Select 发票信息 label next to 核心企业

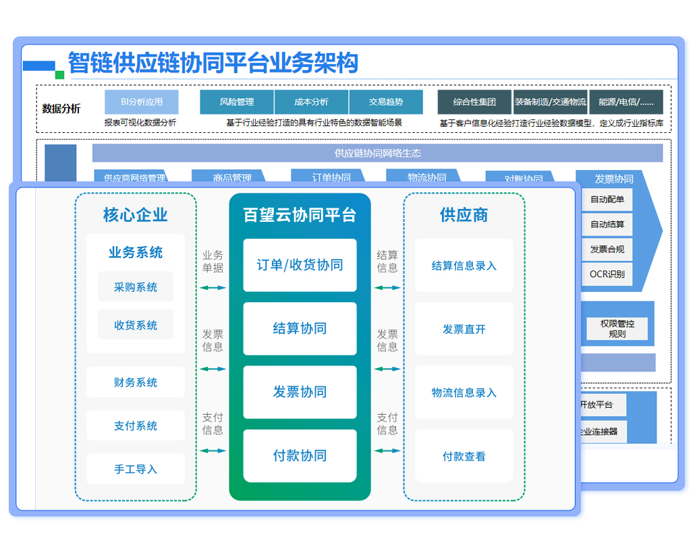click(213, 340)
